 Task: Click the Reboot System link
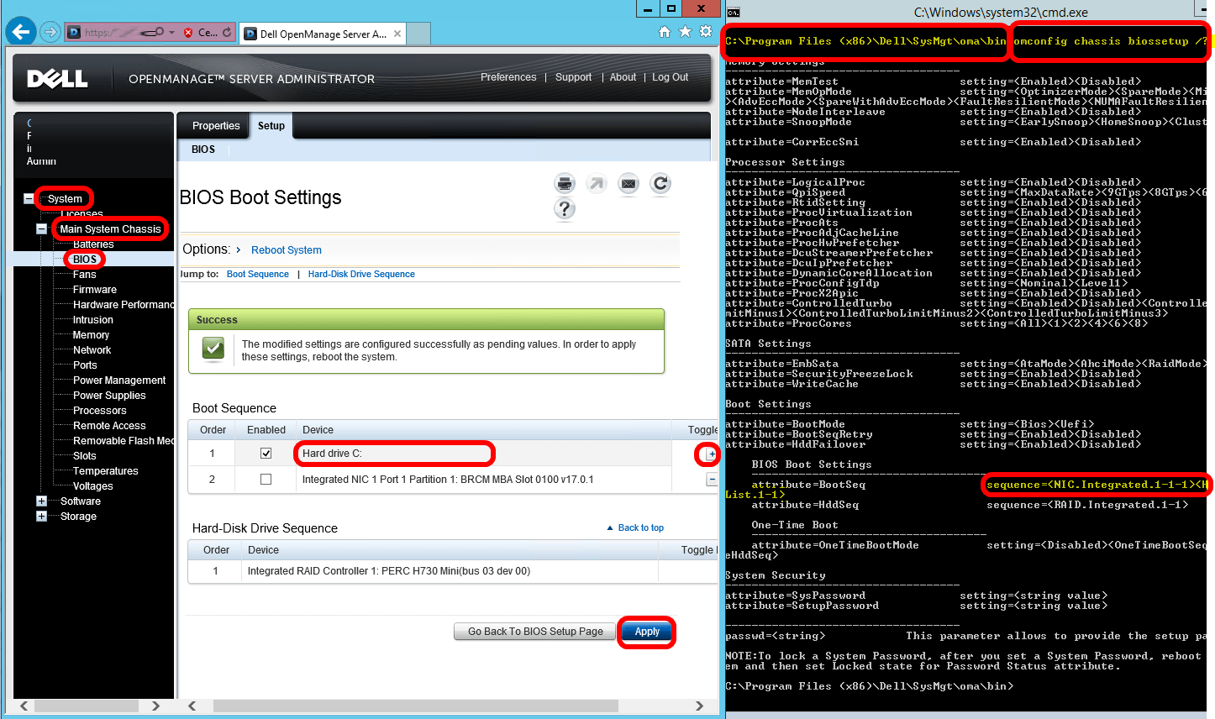(x=286, y=249)
